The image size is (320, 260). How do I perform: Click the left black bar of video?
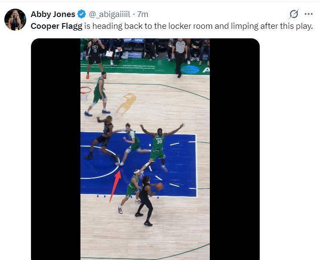tap(56, 149)
